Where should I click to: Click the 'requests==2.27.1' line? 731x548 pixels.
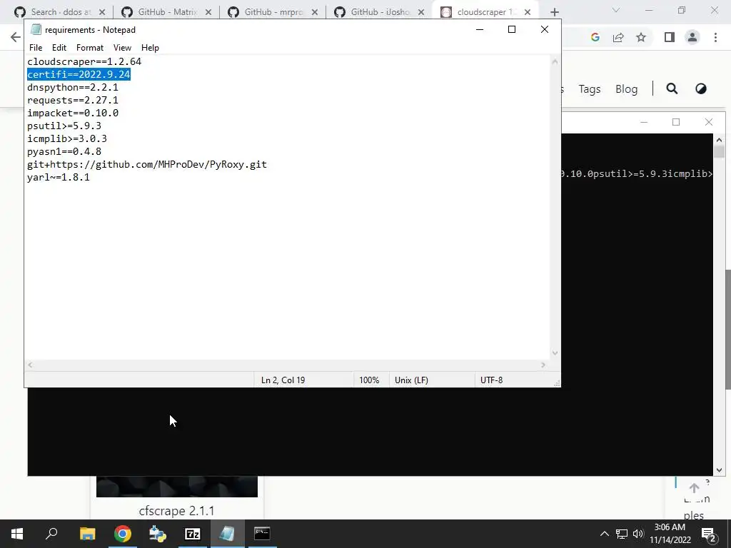click(73, 100)
